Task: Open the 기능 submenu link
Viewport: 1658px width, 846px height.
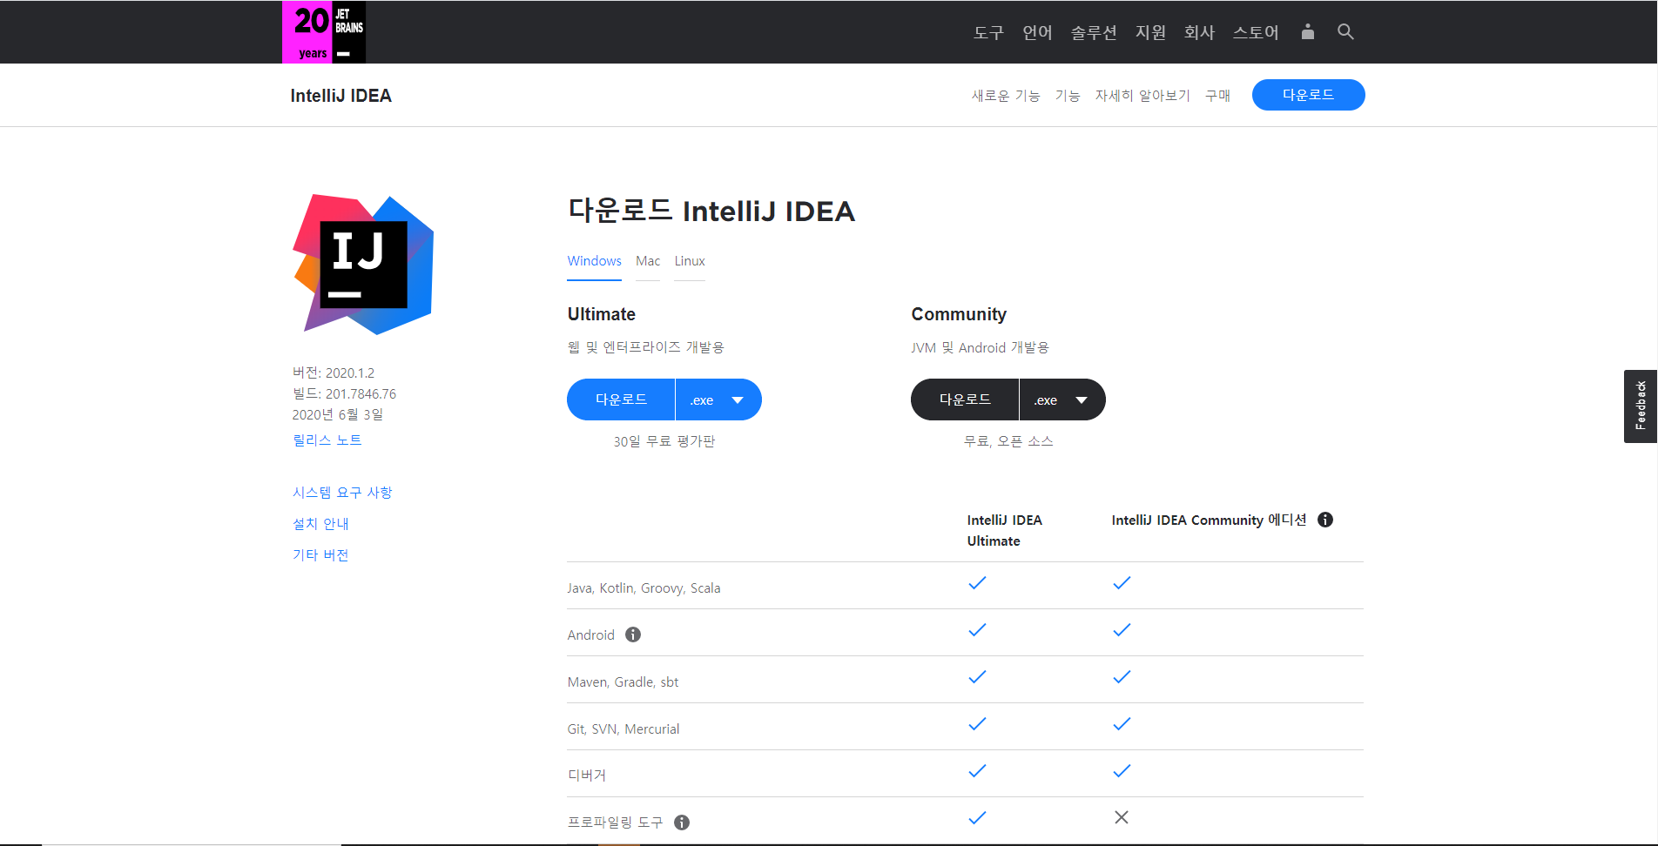Action: pyautogui.click(x=1068, y=96)
